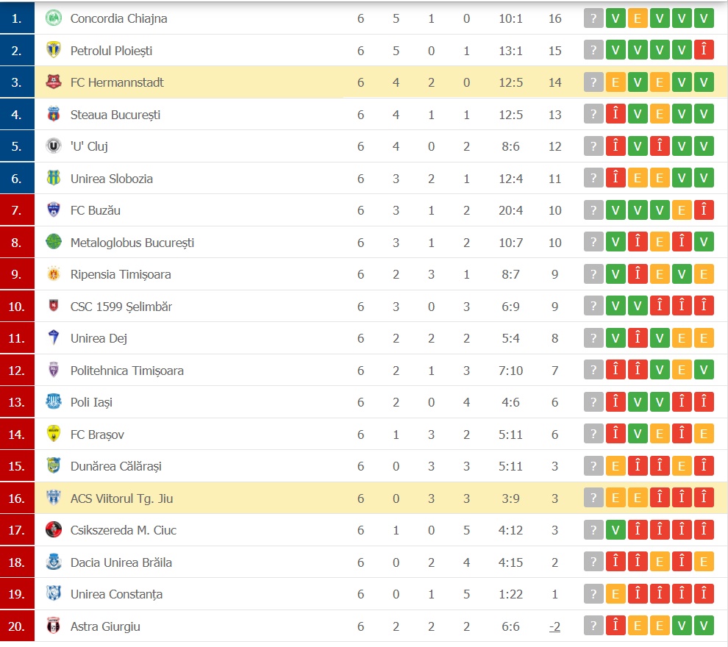The width and height of the screenshot is (728, 647).
Task: Click the red Î loss badge in Petrolul Ploiești row
Action: pyautogui.click(x=704, y=50)
